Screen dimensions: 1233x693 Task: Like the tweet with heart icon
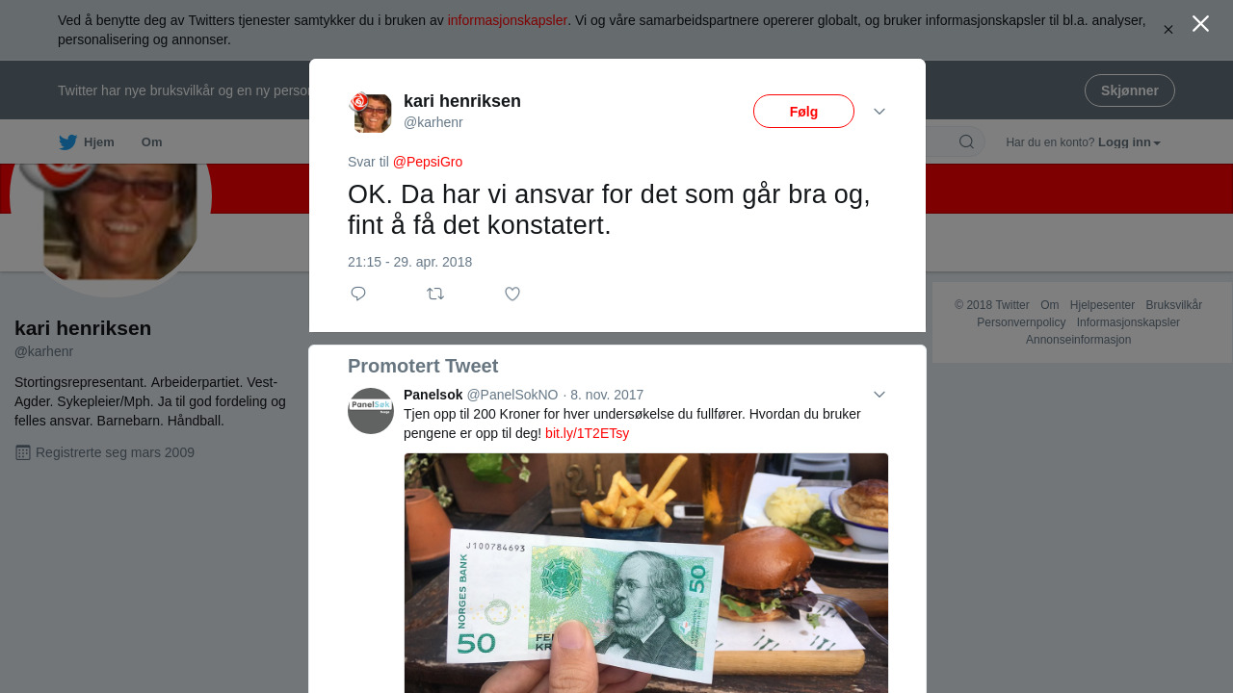tap(512, 294)
